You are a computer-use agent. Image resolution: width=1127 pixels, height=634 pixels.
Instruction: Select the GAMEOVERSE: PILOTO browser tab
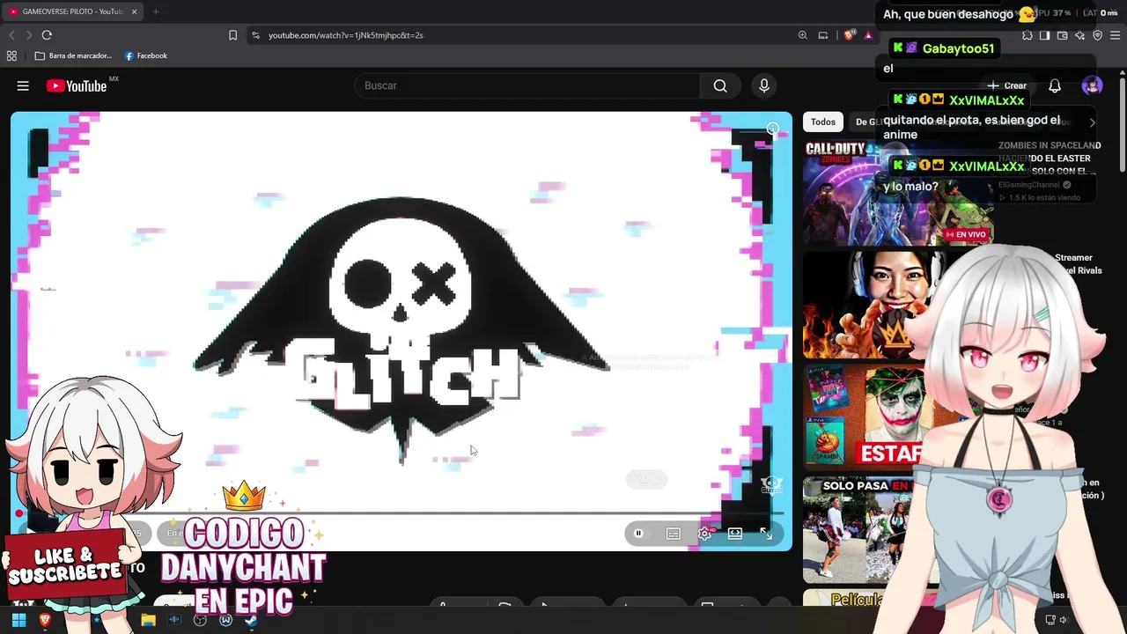pos(72,11)
